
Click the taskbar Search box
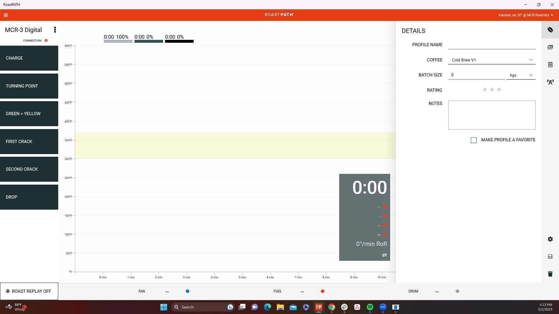click(x=203, y=307)
